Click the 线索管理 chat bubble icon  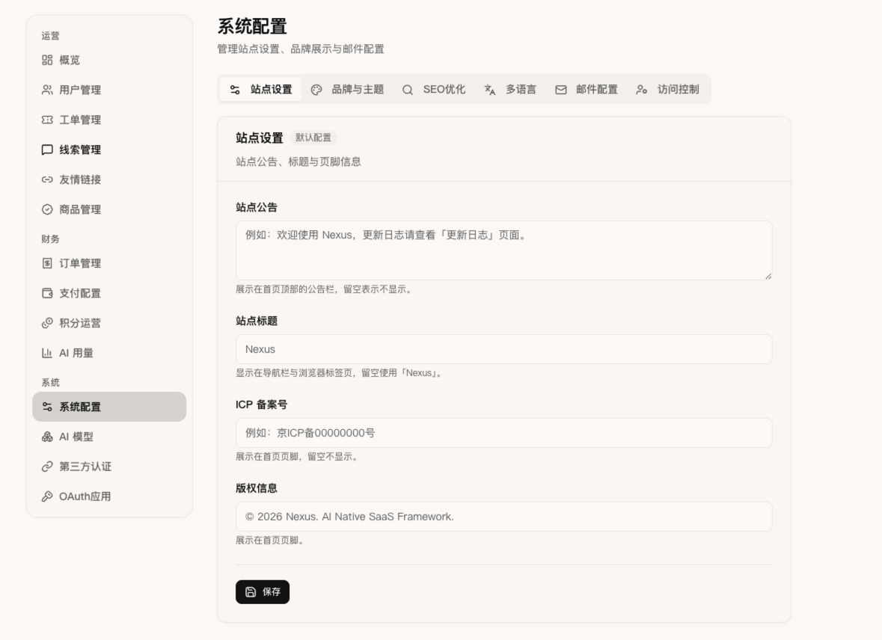coord(47,150)
